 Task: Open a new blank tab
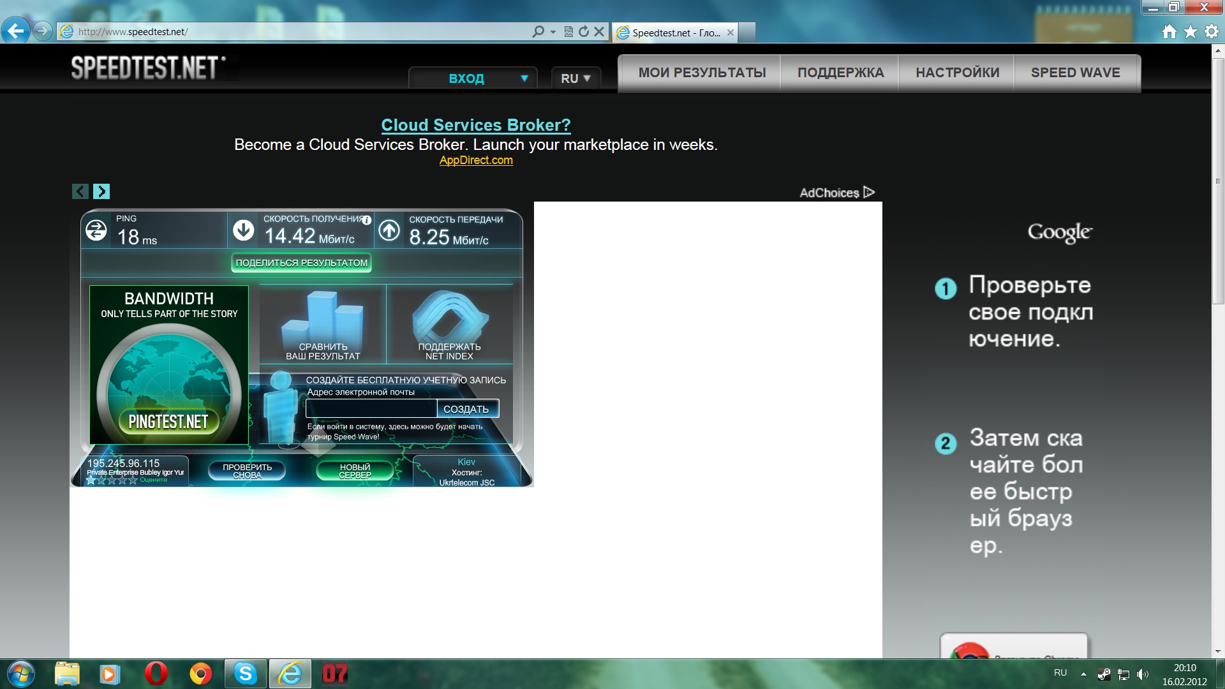(x=747, y=33)
